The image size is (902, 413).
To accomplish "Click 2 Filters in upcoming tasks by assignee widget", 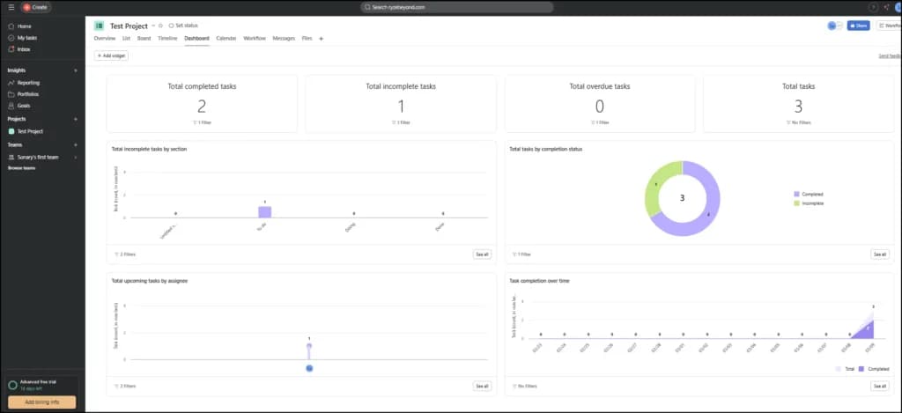I will click(x=125, y=386).
